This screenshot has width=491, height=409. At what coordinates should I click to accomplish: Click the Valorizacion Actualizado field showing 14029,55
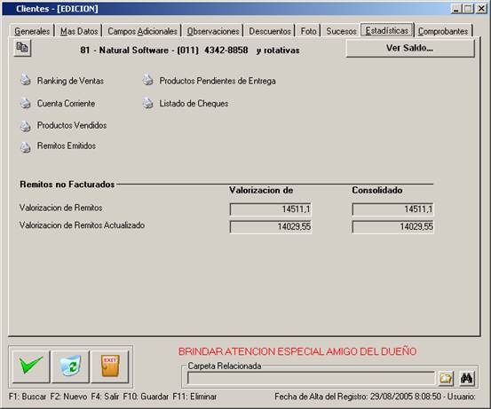pos(271,226)
